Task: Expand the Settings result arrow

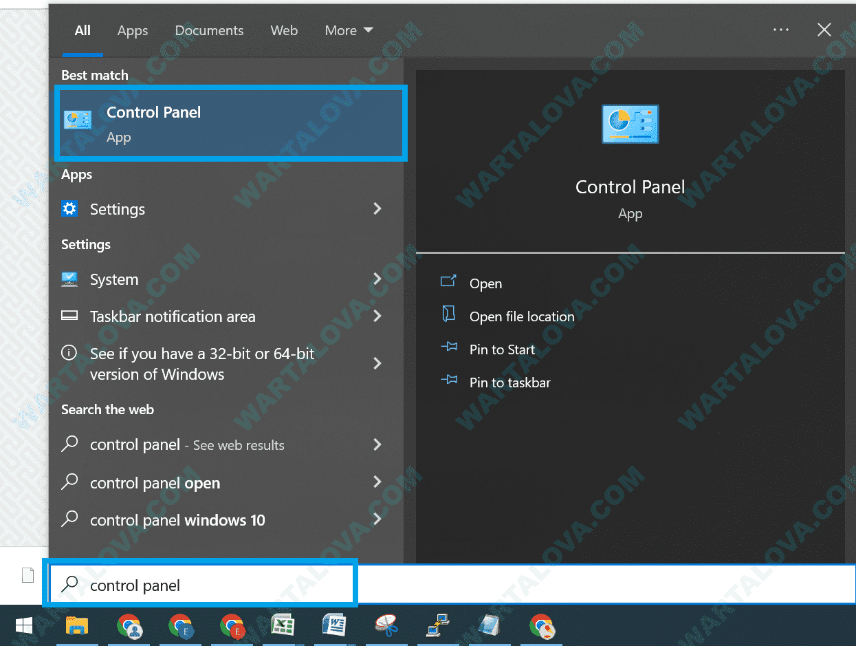Action: (x=377, y=209)
